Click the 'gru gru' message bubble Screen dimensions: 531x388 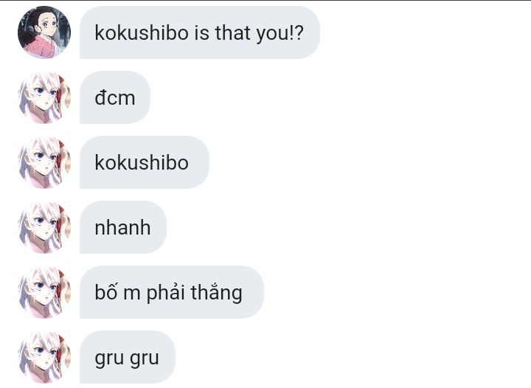click(128, 358)
